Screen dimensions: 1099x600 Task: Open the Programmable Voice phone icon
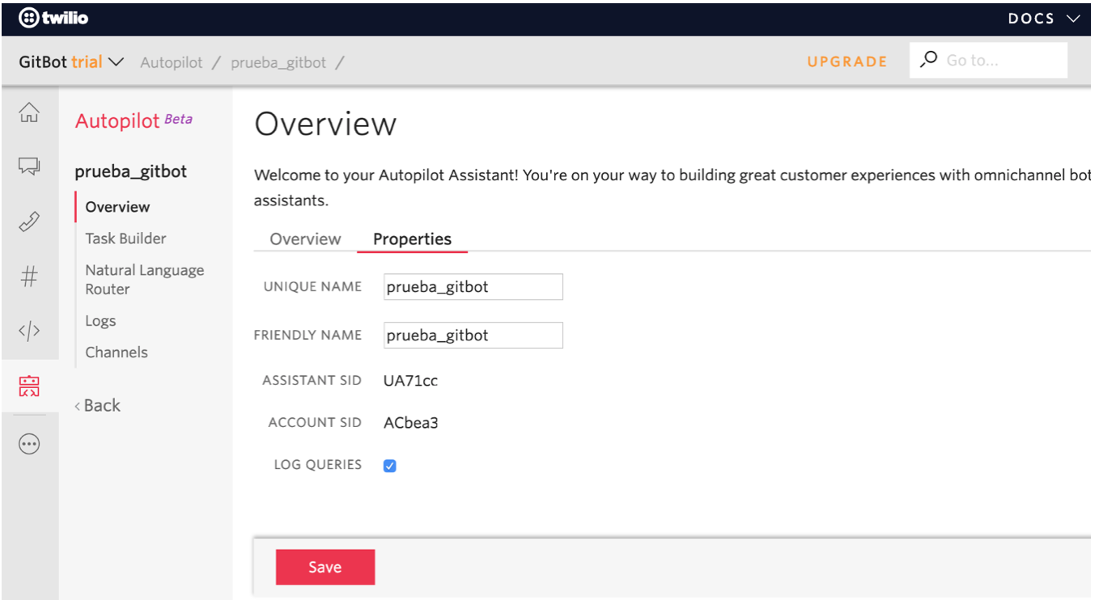[x=29, y=222]
